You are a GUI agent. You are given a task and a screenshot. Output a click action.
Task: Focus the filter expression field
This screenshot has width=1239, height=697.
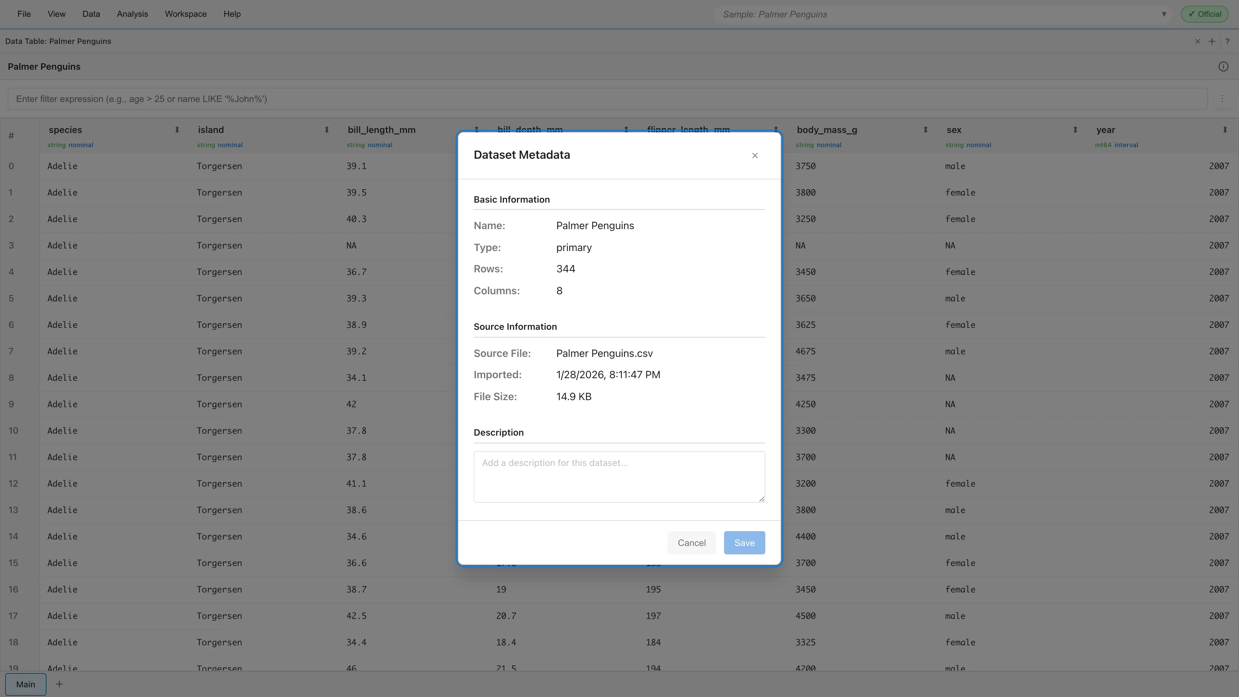tap(608, 99)
